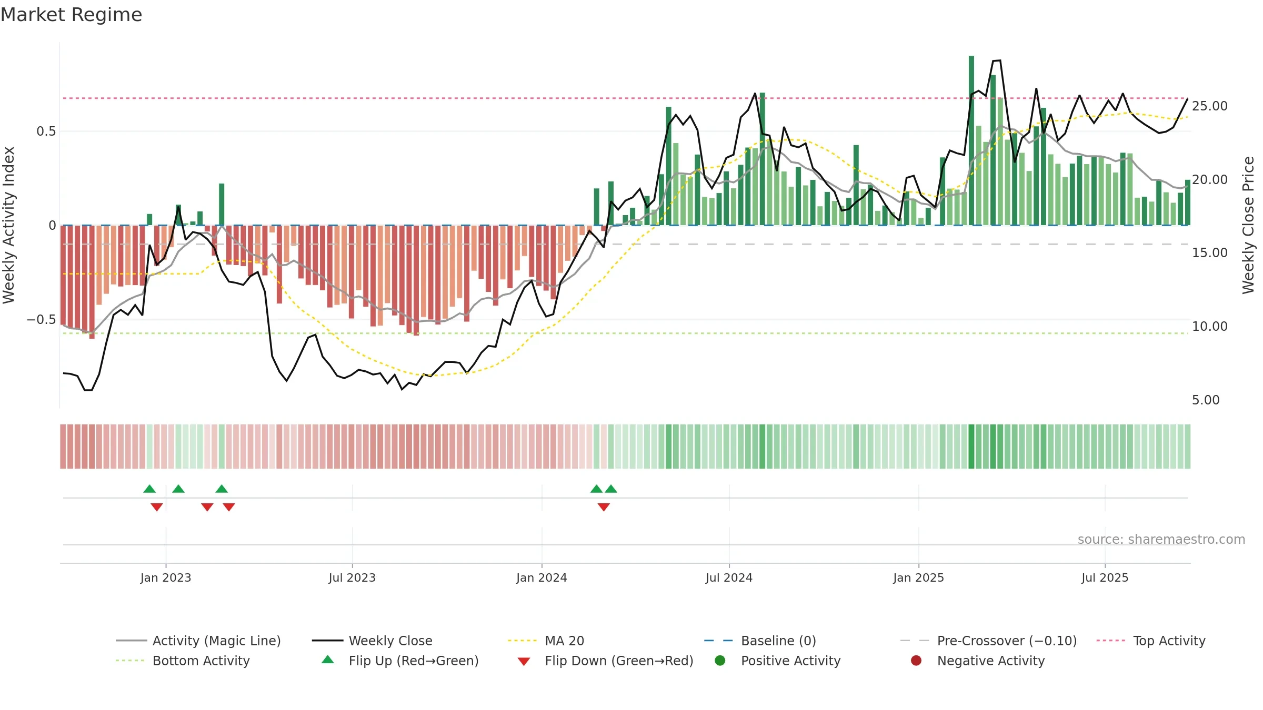Click the −0.5 activity axis value
Image resolution: width=1263 pixels, height=710 pixels.
[41, 320]
